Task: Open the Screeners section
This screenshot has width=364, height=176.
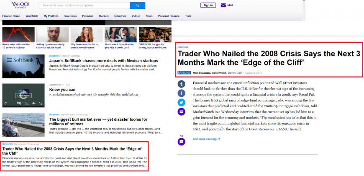Action: [x=70, y=16]
